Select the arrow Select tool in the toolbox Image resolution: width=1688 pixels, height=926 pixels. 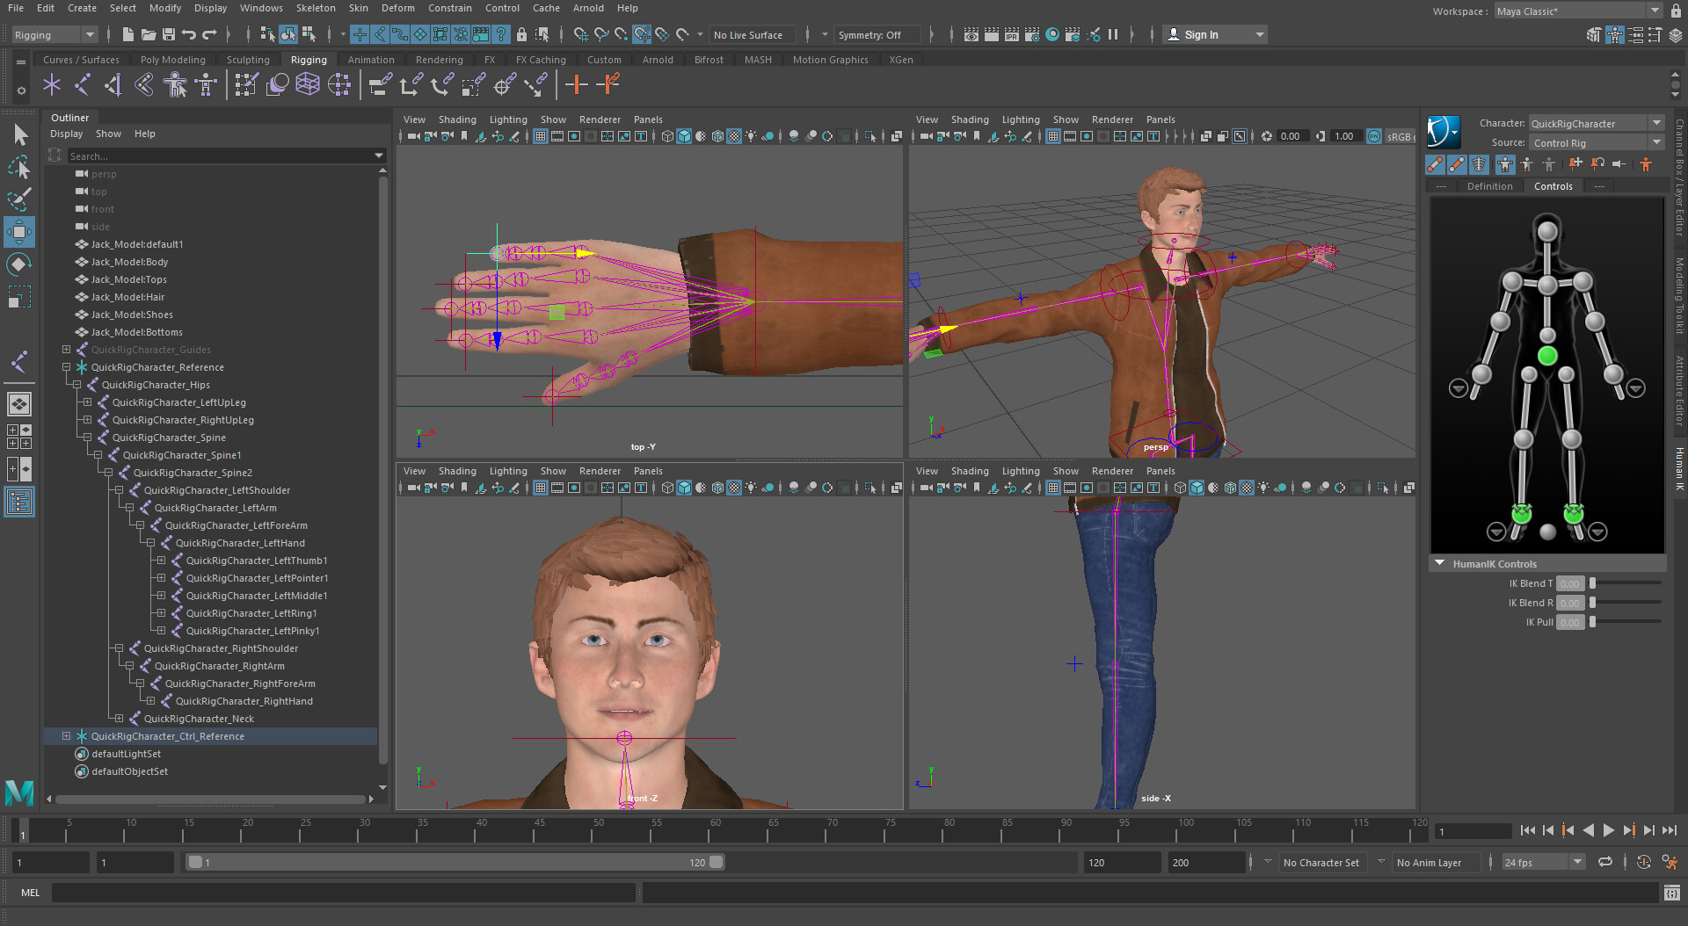pos(21,134)
